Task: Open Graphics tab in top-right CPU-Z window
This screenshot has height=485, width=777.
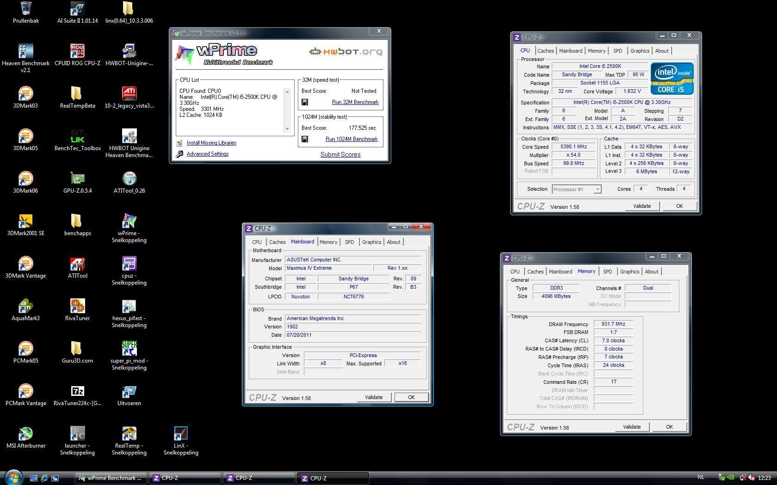Action: coord(640,51)
